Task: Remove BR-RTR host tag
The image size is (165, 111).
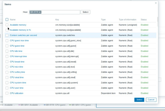Action: [x=40, y=12]
